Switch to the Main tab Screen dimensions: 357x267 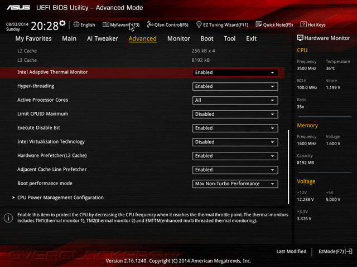69,38
